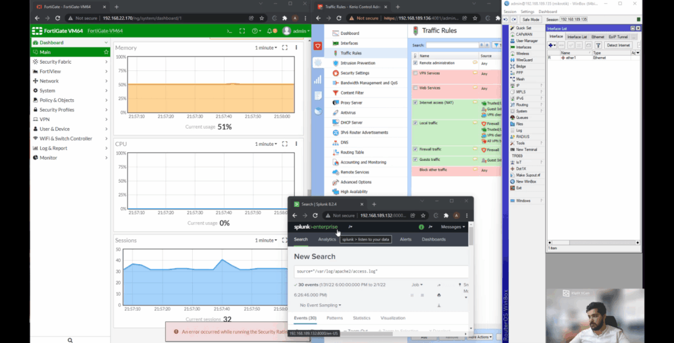The height and width of the screenshot is (343, 674).
Task: Click the Splunk reload page icon
Action: 315,216
